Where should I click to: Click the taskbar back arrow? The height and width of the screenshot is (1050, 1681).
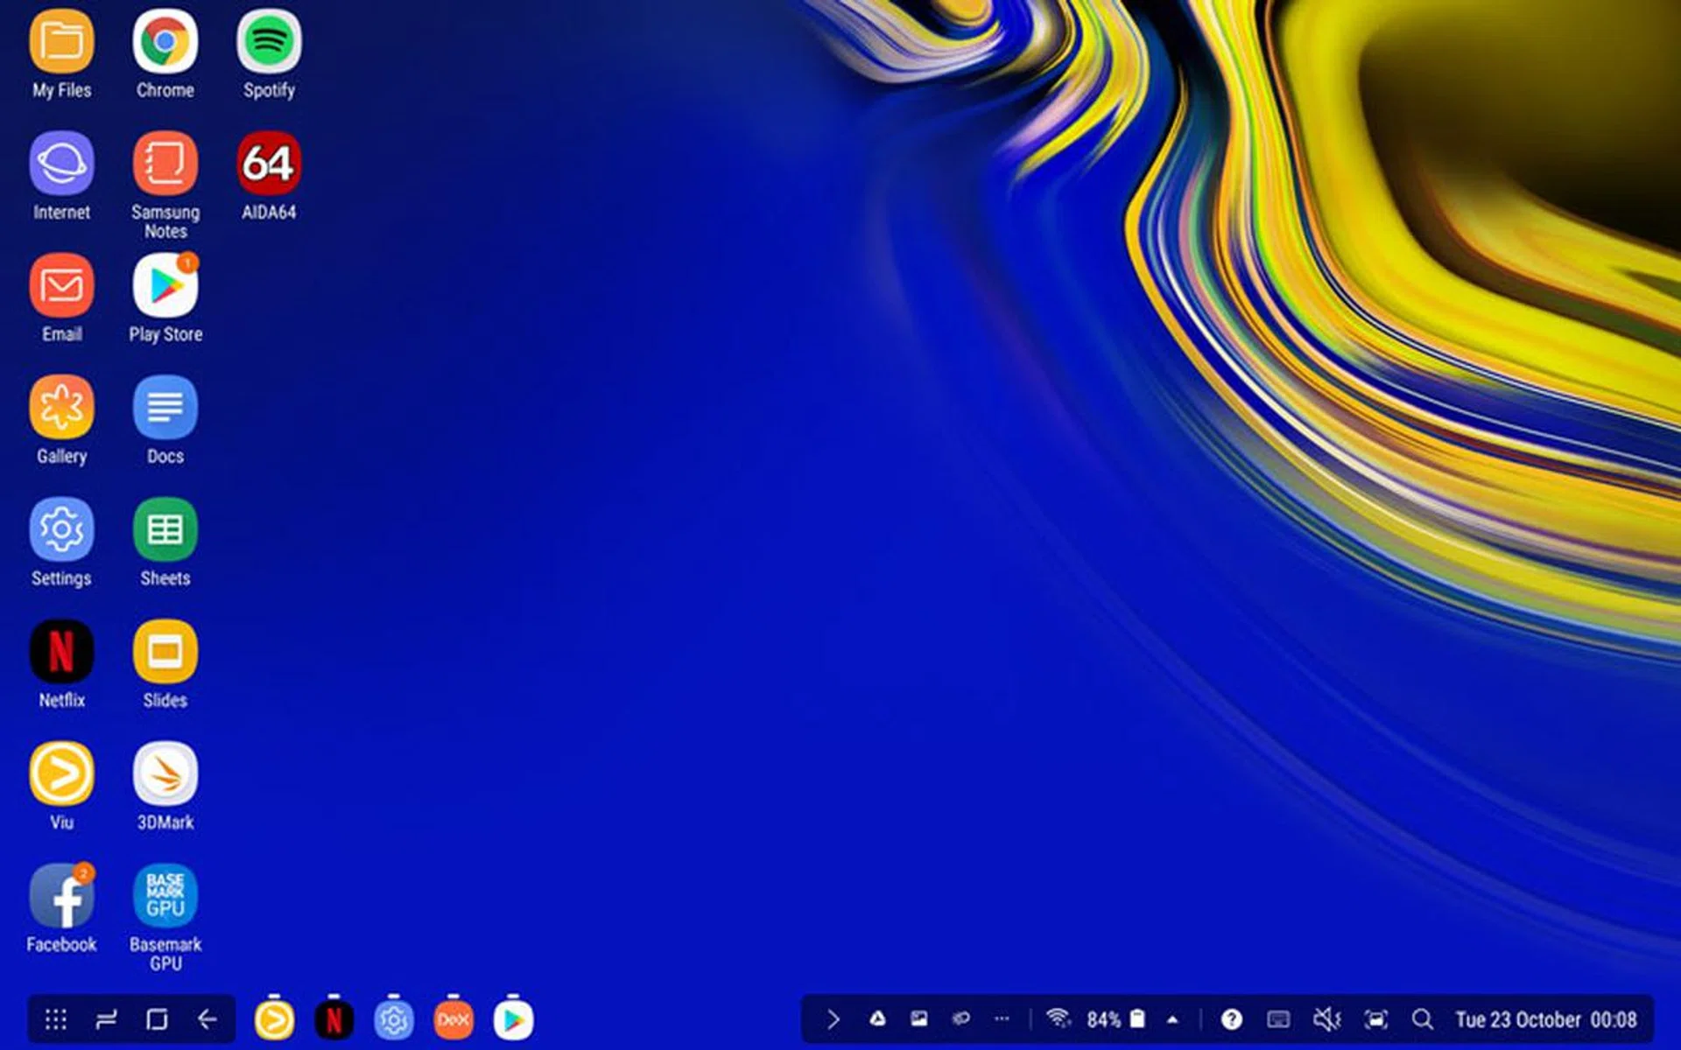(x=207, y=1019)
